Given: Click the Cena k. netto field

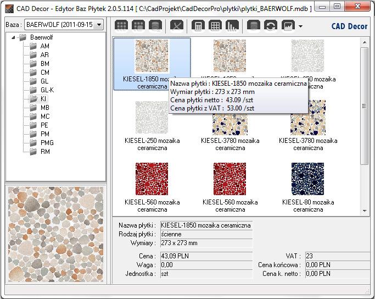Looking at the screenshot, I should [x=338, y=274].
